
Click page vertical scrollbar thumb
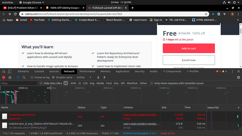point(241,31)
